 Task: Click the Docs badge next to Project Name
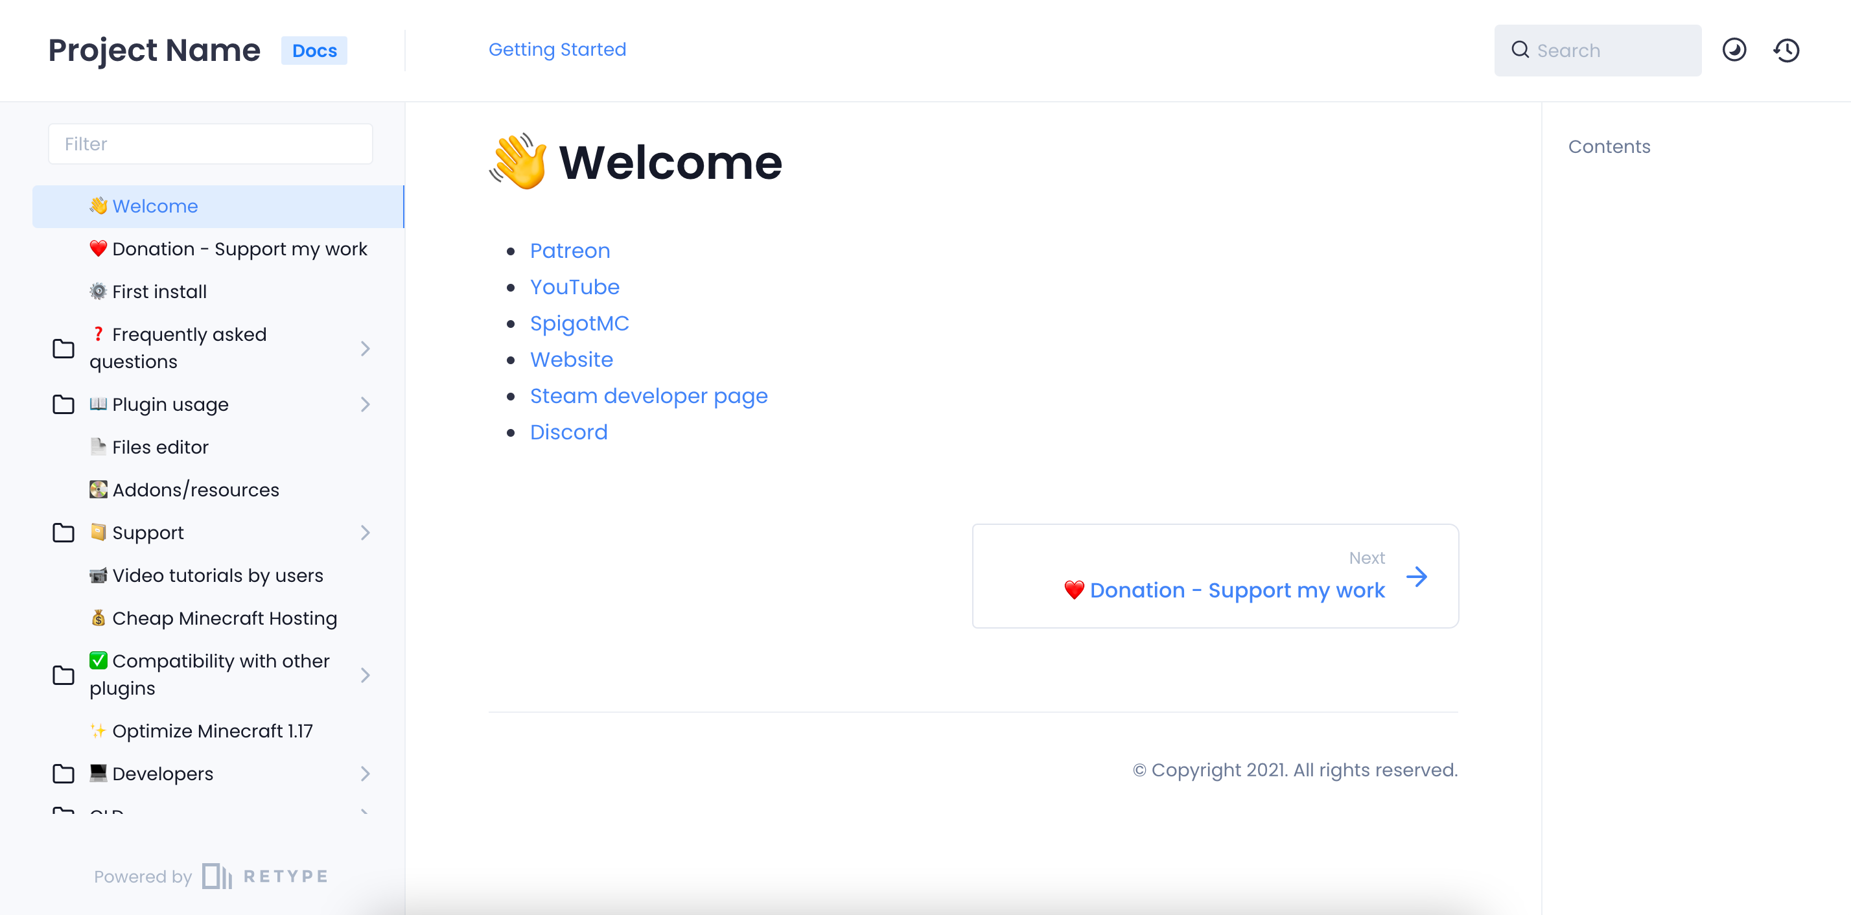pyautogui.click(x=314, y=51)
